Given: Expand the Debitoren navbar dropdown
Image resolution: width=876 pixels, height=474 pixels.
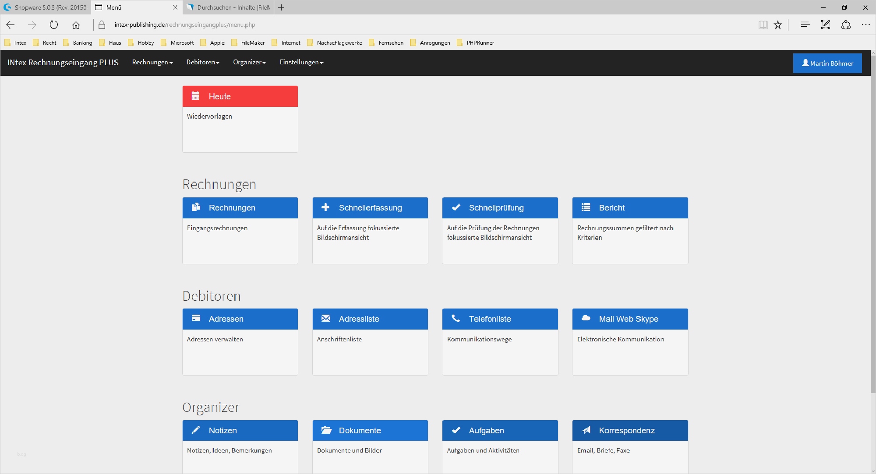Looking at the screenshot, I should [203, 63].
